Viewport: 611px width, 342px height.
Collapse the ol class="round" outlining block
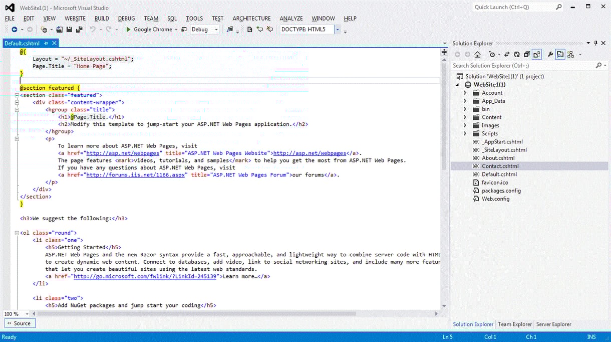click(17, 233)
